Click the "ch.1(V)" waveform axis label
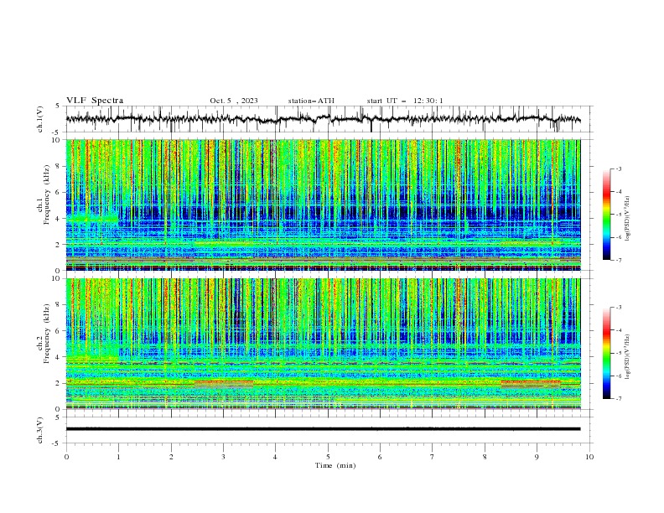The image size is (664, 513). click(x=40, y=119)
